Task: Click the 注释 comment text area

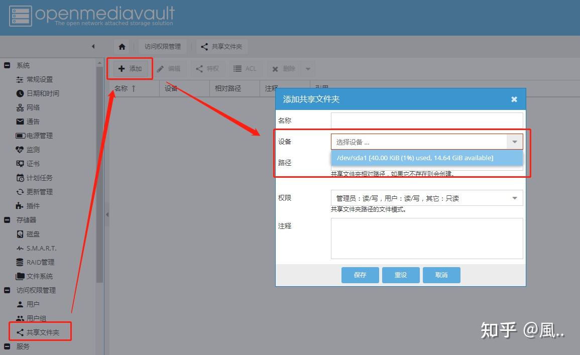Action: 427,239
